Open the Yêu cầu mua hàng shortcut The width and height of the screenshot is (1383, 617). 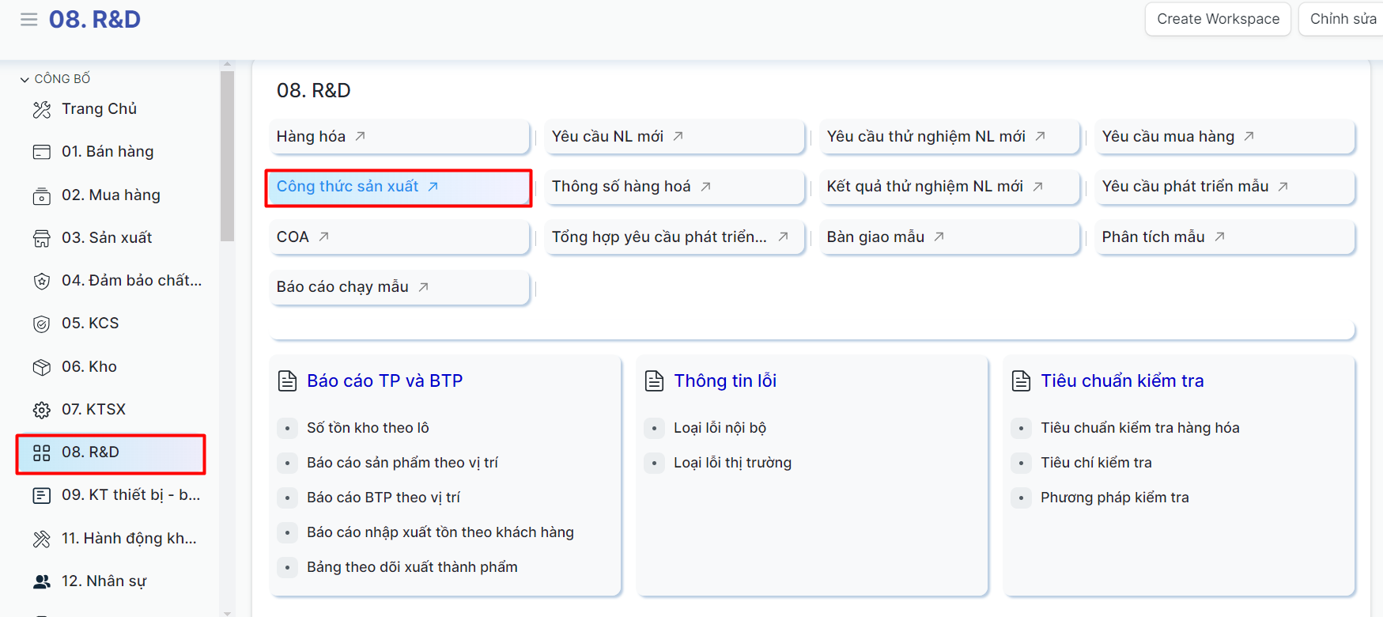pos(1168,137)
